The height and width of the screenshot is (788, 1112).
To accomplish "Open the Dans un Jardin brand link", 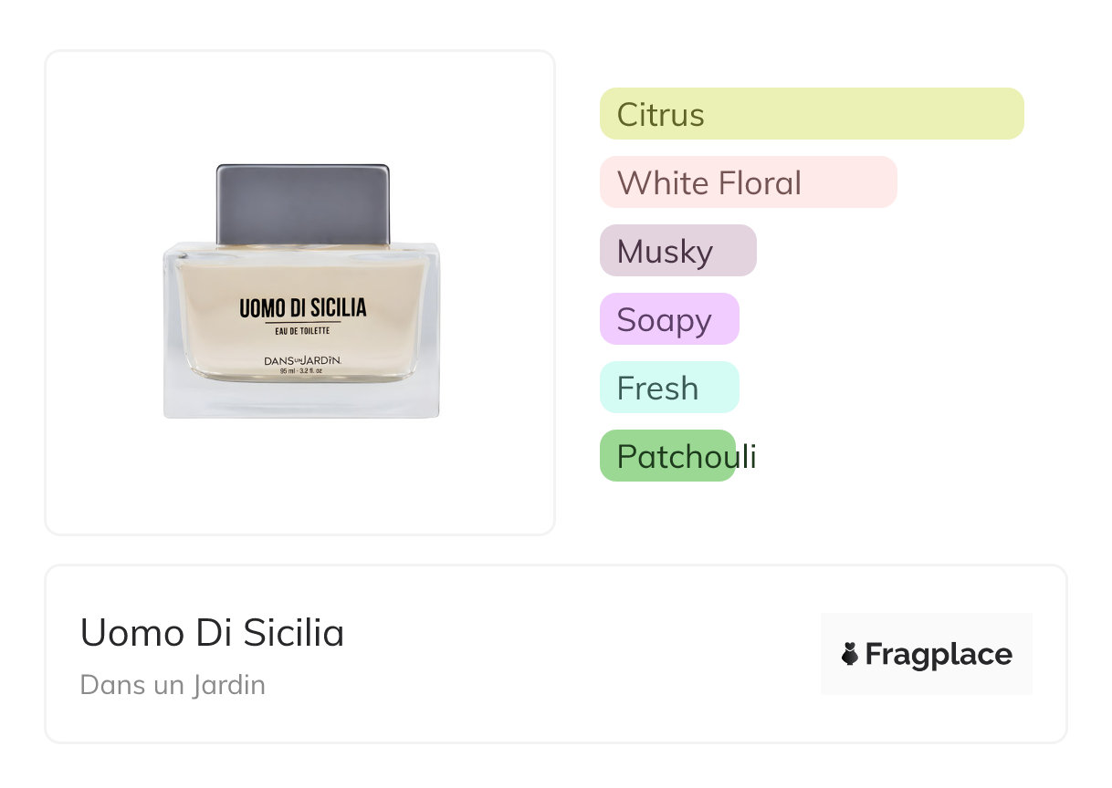I will point(173,684).
